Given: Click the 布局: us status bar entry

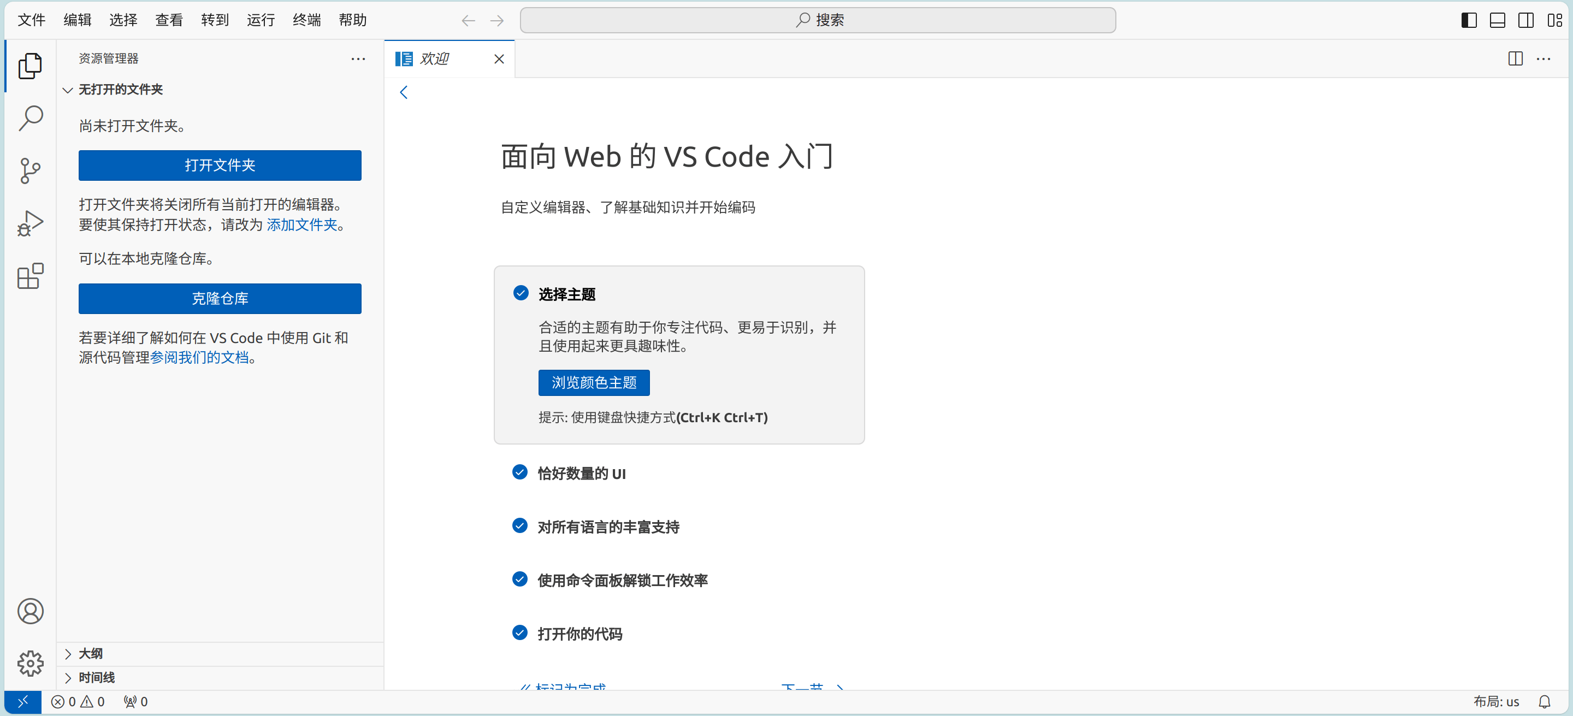Looking at the screenshot, I should [1496, 702].
